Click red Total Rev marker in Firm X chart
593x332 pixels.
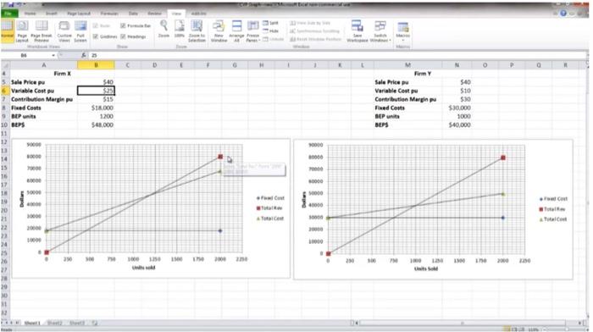point(220,157)
